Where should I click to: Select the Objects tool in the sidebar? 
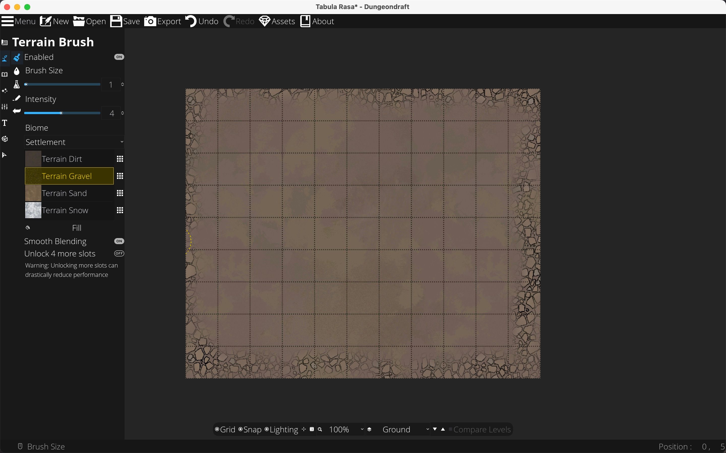point(5,139)
